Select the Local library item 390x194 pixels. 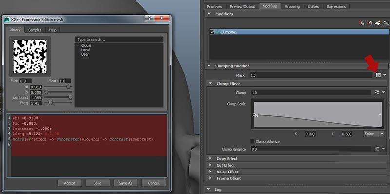pyautogui.click(x=85, y=50)
